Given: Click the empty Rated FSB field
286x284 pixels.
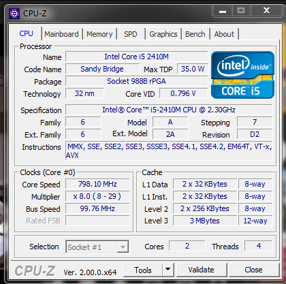Looking at the screenshot, I should [97, 221].
